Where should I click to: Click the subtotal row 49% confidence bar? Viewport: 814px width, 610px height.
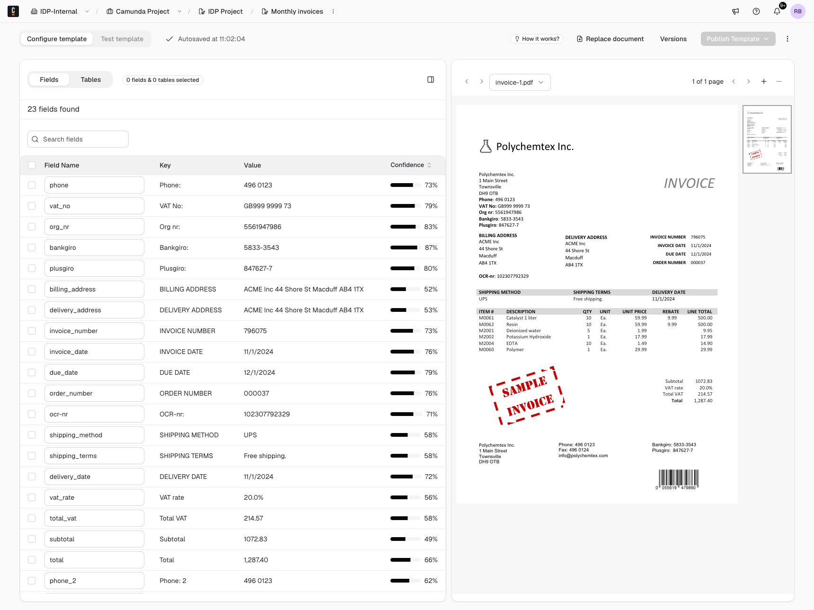[406, 539]
